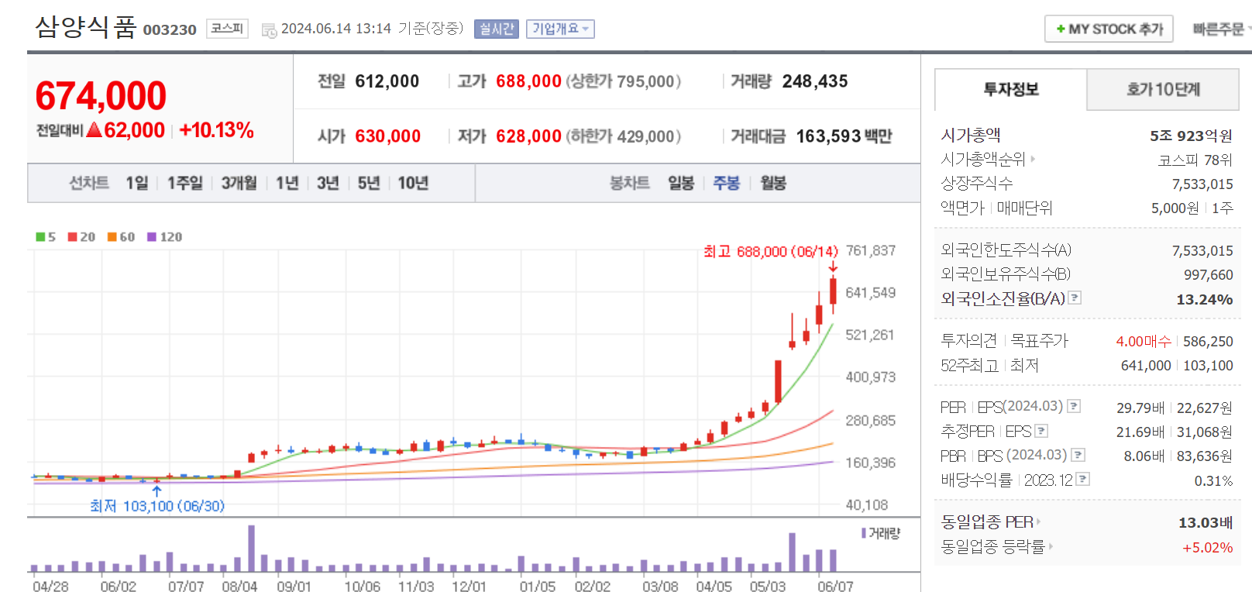Image resolution: width=1252 pixels, height=592 pixels.
Task: Select the 5년 line chart period
Action: (x=369, y=183)
